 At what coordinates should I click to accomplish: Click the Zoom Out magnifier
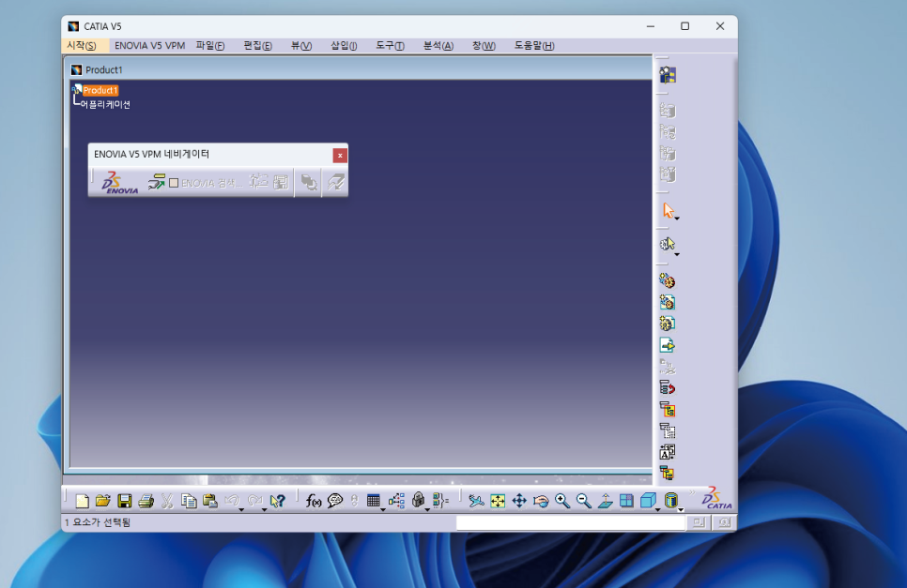[584, 501]
